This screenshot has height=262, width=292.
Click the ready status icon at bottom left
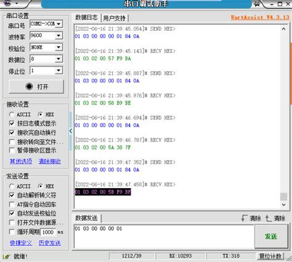7,256
